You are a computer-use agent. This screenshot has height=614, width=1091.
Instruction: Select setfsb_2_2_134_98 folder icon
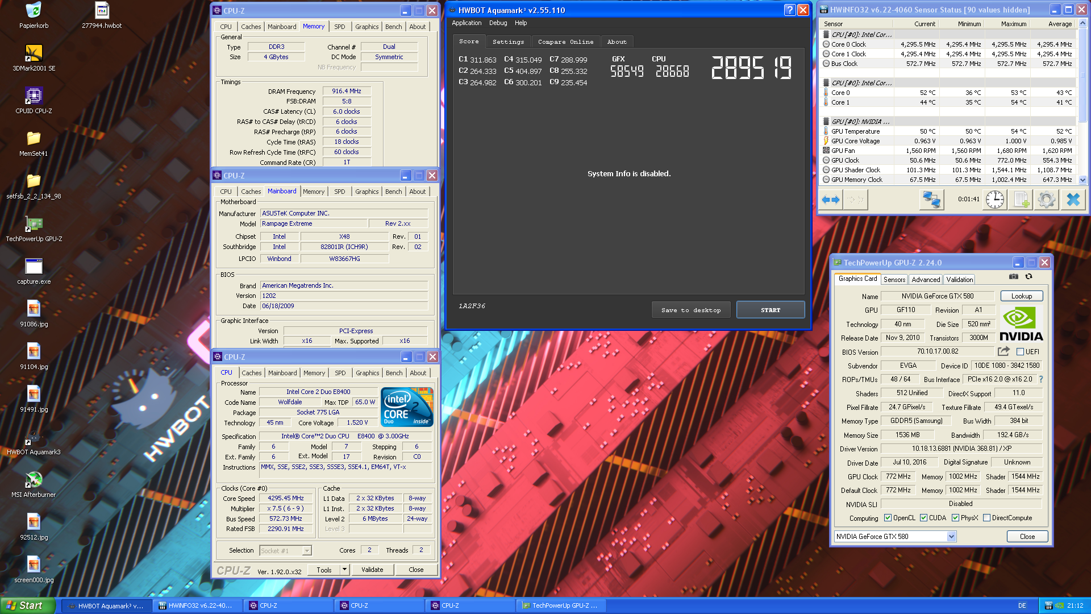click(x=34, y=185)
